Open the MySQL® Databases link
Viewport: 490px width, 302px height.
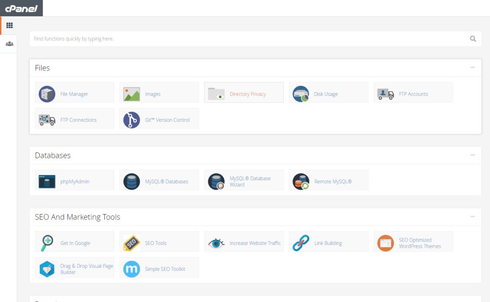(167, 182)
